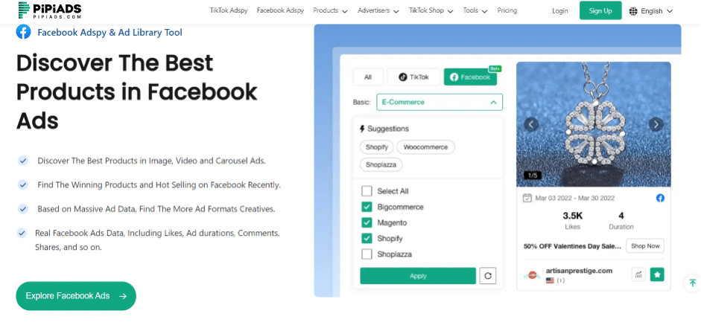The height and width of the screenshot is (328, 701).
Task: Select the Shoplazza suggestion chip
Action: pyautogui.click(x=381, y=164)
